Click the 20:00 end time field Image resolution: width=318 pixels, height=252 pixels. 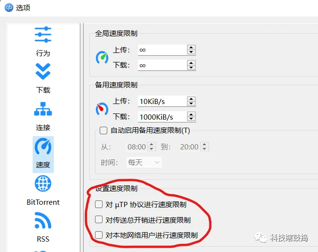click(x=189, y=147)
